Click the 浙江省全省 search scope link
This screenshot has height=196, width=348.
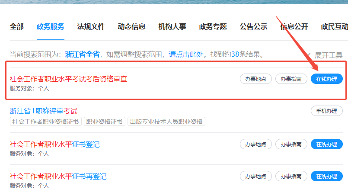(82, 54)
